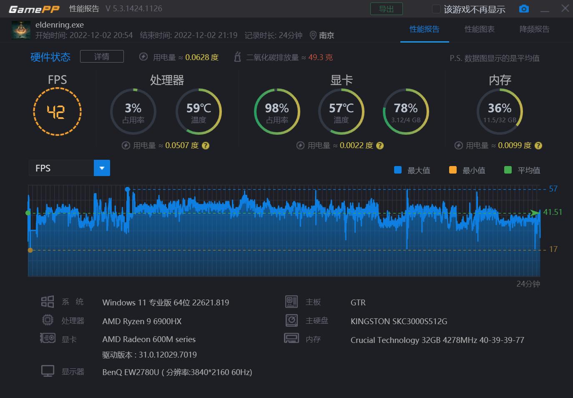Click the Elden Ring game icon thumbnail
The height and width of the screenshot is (398, 573).
coord(21,30)
